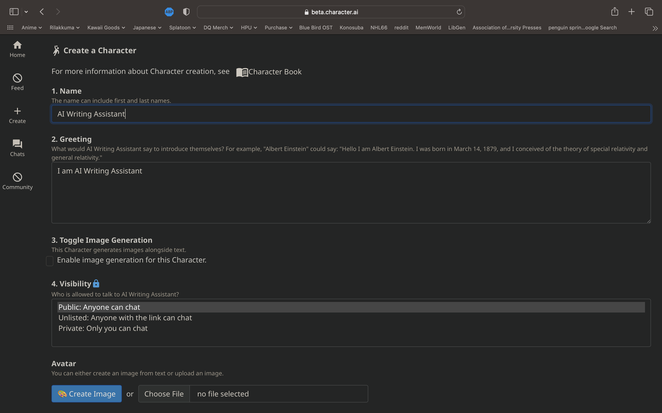
Task: Click the lock icon next to Visibility
Action: pos(96,283)
